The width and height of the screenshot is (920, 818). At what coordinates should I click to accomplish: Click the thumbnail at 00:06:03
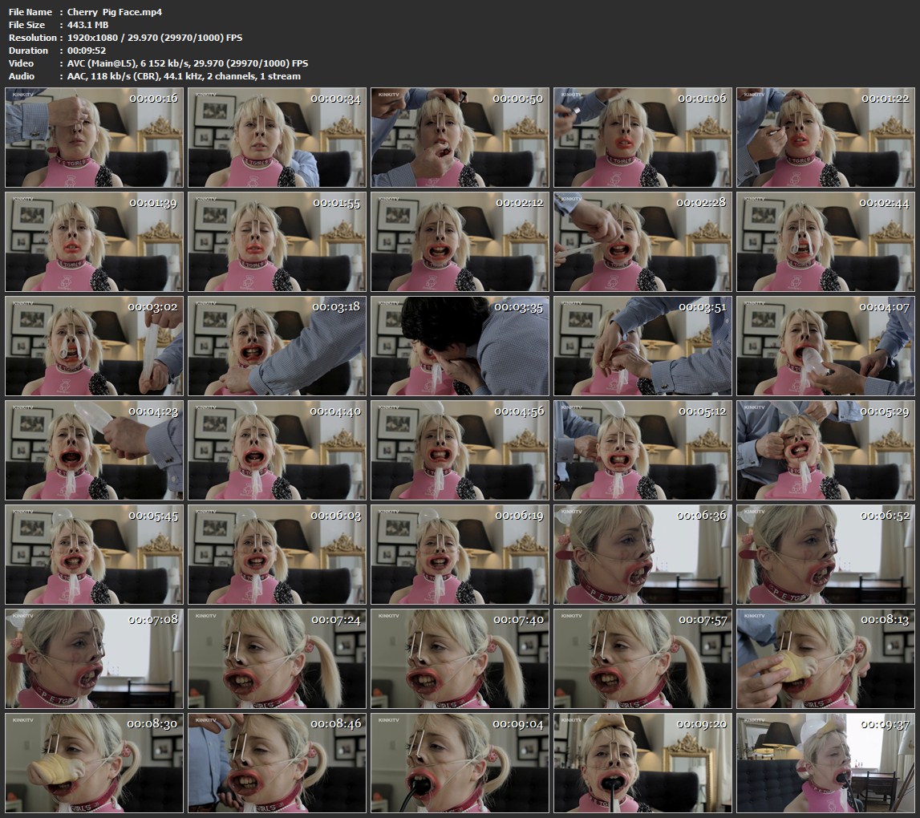click(277, 554)
